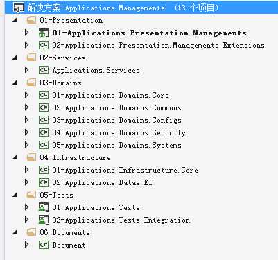Viewport: 278px width, 260px height.
Task: Click the 02-Services folder icon
Action: pyautogui.click(x=31, y=58)
